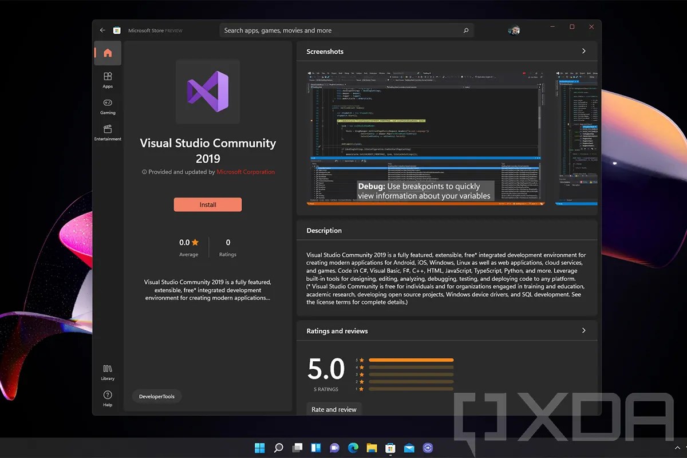Open the Debug breakpoints screenshot thumbnail

425,138
